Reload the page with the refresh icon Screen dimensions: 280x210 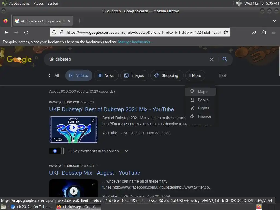tap(26, 32)
